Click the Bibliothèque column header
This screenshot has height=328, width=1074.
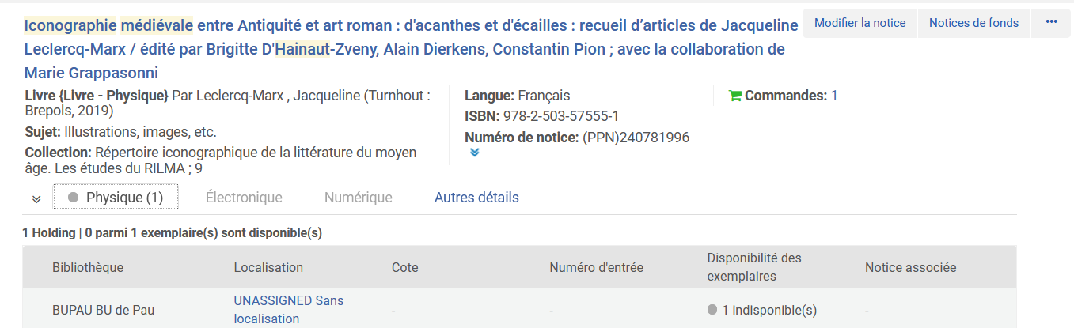(88, 267)
